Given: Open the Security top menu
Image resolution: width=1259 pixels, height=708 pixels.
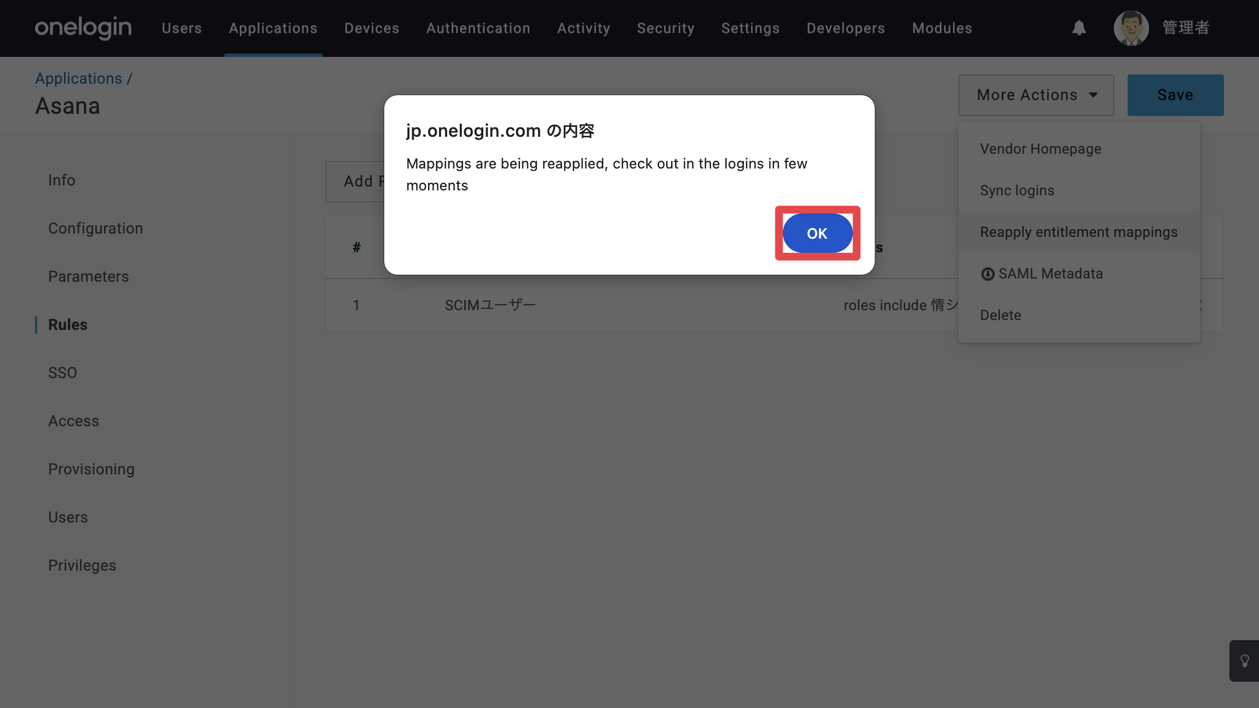Looking at the screenshot, I should [666, 28].
